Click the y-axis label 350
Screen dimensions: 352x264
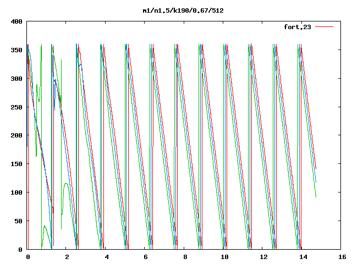[x=16, y=50]
